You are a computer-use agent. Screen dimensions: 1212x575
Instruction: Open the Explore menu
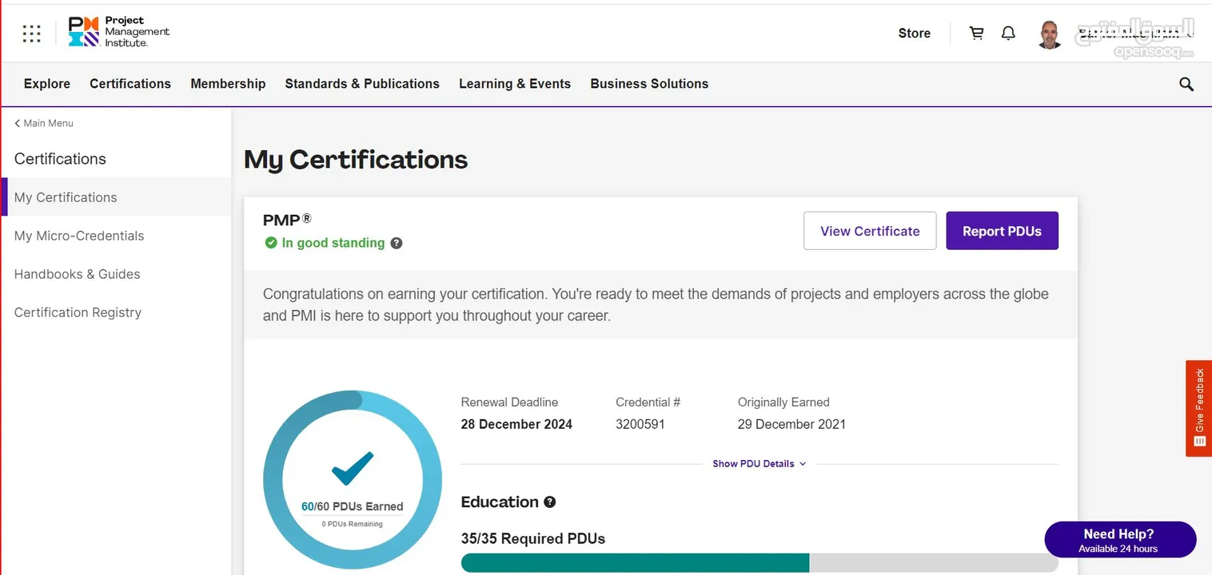(47, 84)
